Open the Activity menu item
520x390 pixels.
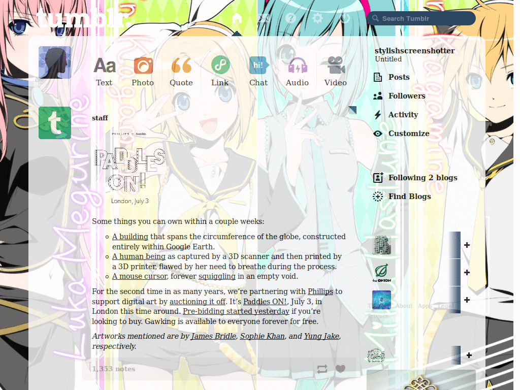403,115
